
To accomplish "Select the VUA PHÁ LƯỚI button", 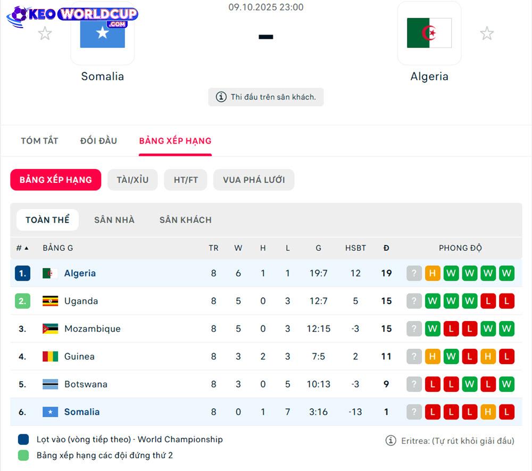I will pyautogui.click(x=254, y=180).
